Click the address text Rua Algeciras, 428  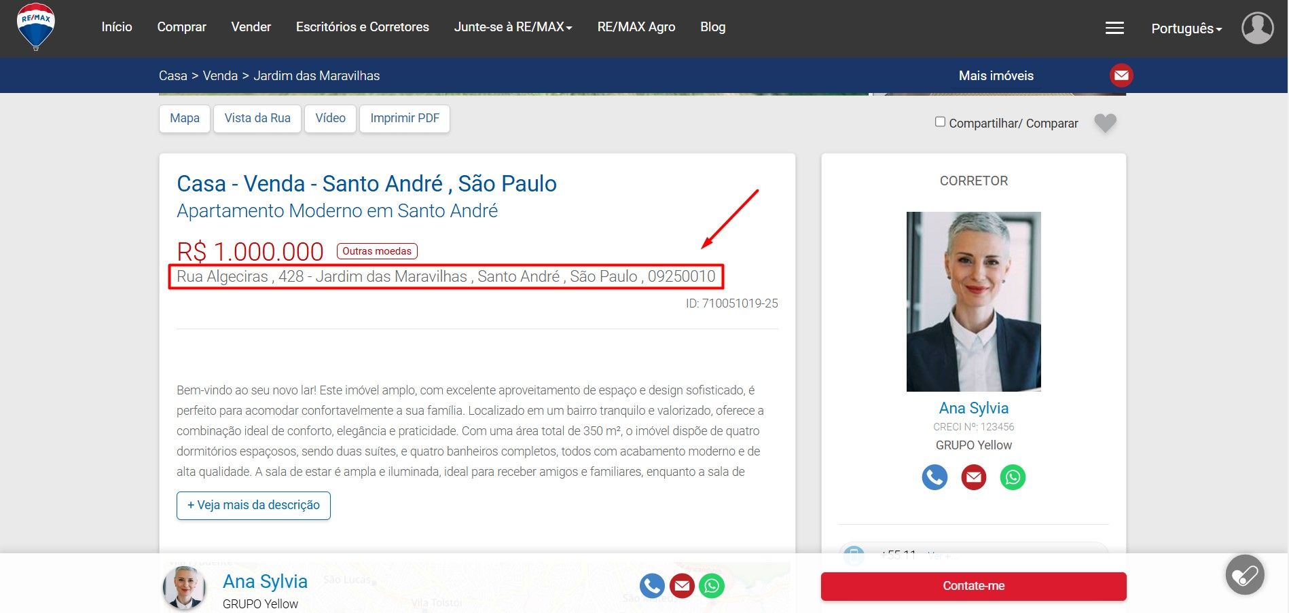click(x=446, y=277)
